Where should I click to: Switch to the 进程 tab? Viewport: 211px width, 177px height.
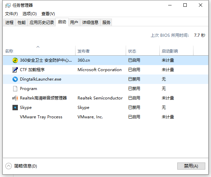(9, 22)
